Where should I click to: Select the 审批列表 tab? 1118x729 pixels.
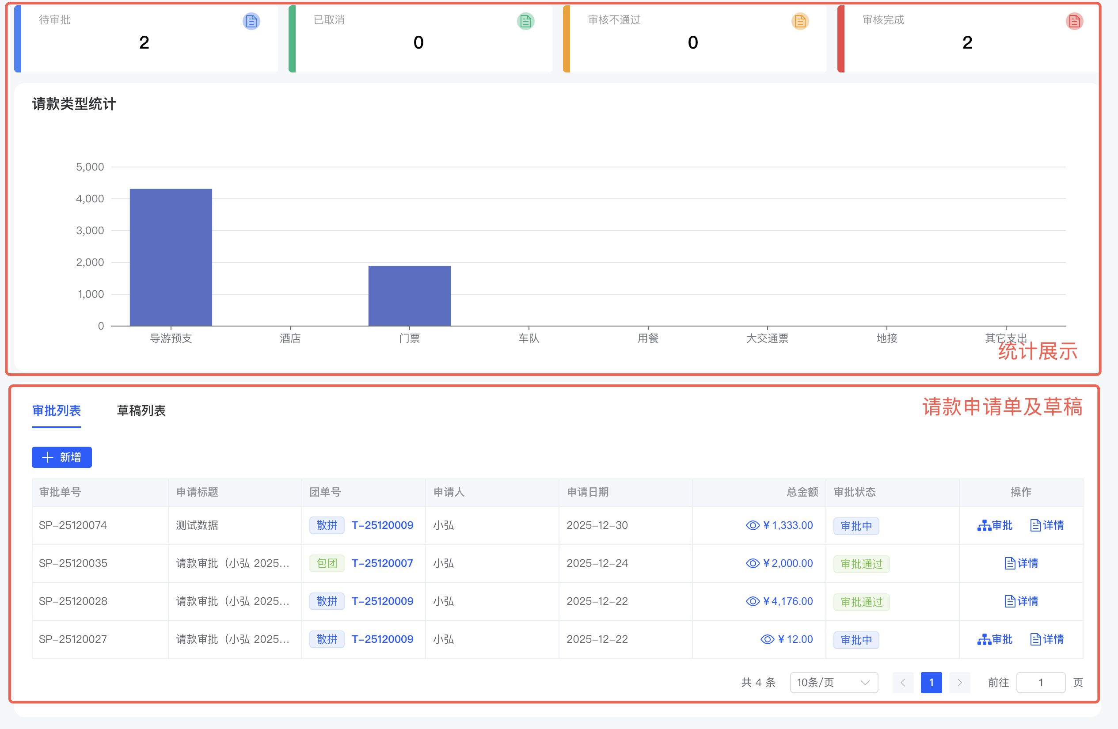[x=57, y=410]
